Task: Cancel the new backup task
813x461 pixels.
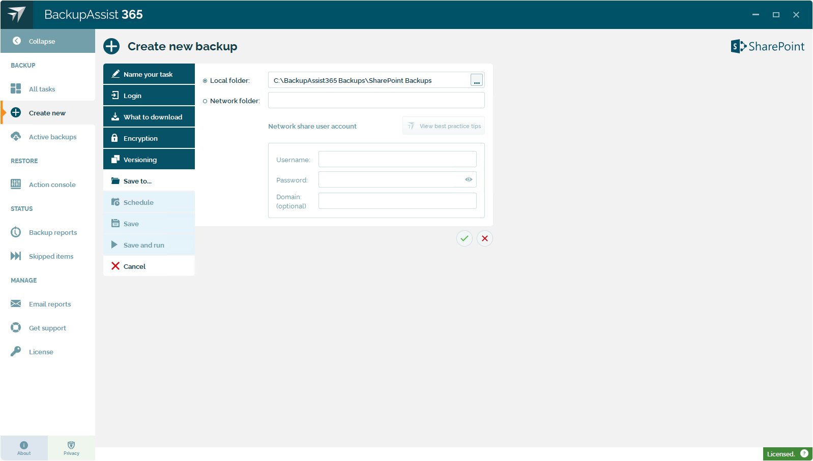Action: pyautogui.click(x=134, y=266)
